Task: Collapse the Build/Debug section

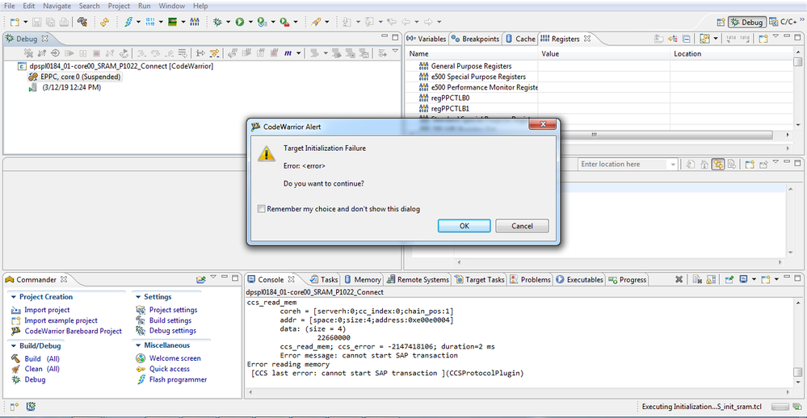Action: point(14,346)
